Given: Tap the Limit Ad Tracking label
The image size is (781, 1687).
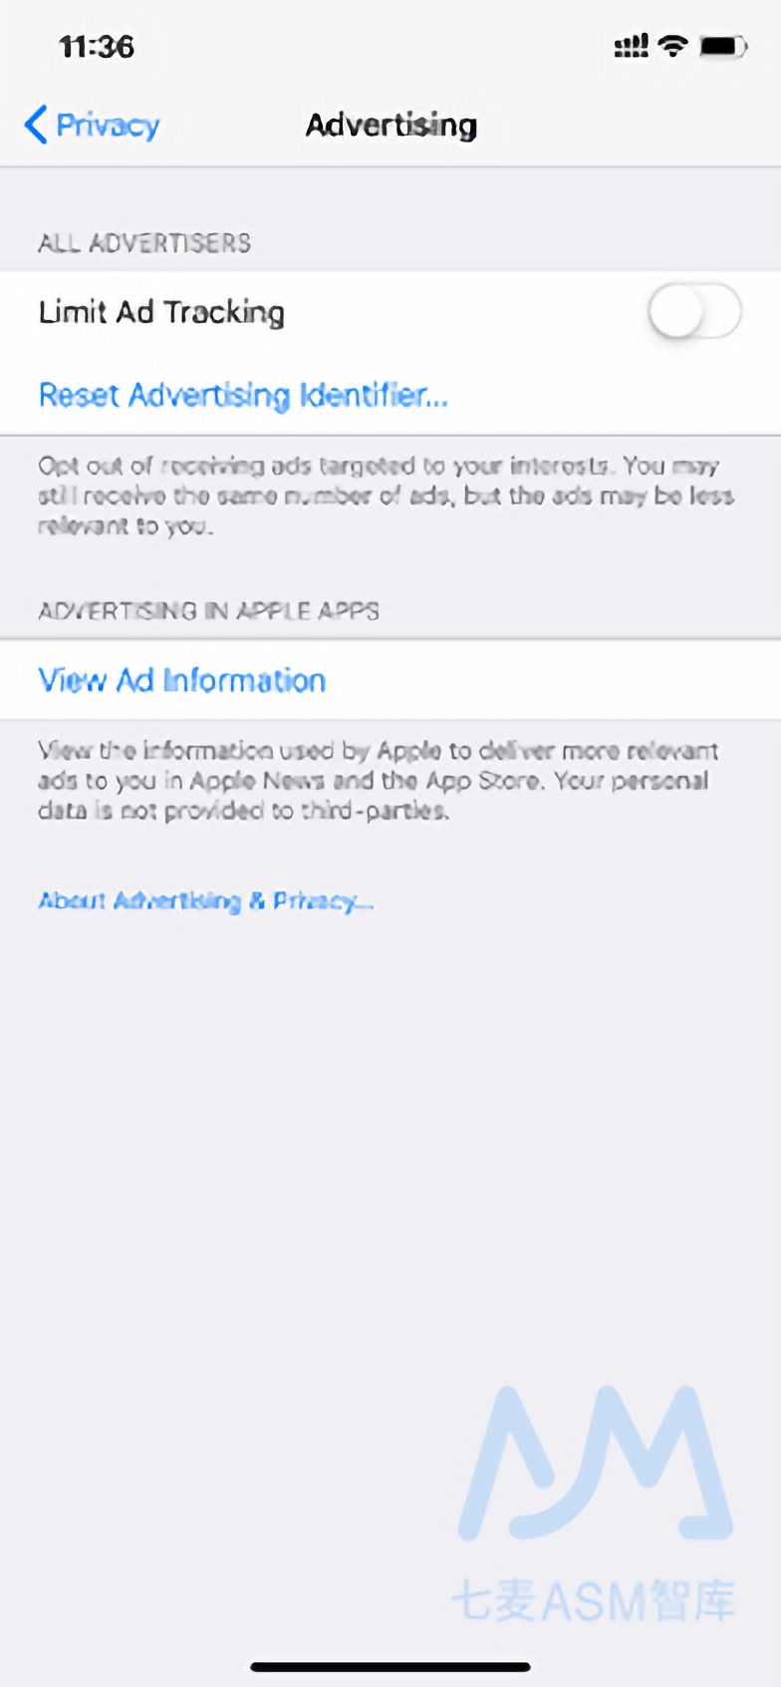Looking at the screenshot, I should [161, 312].
